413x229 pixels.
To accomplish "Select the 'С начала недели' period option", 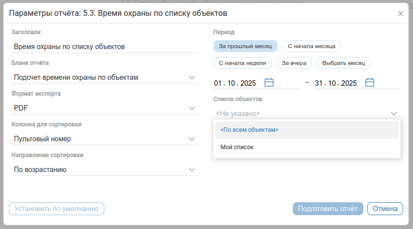I will click(242, 63).
